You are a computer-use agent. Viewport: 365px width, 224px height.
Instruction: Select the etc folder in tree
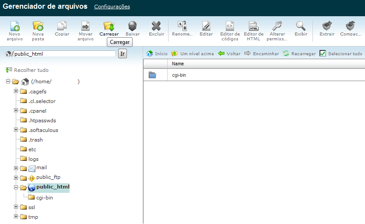(32, 149)
